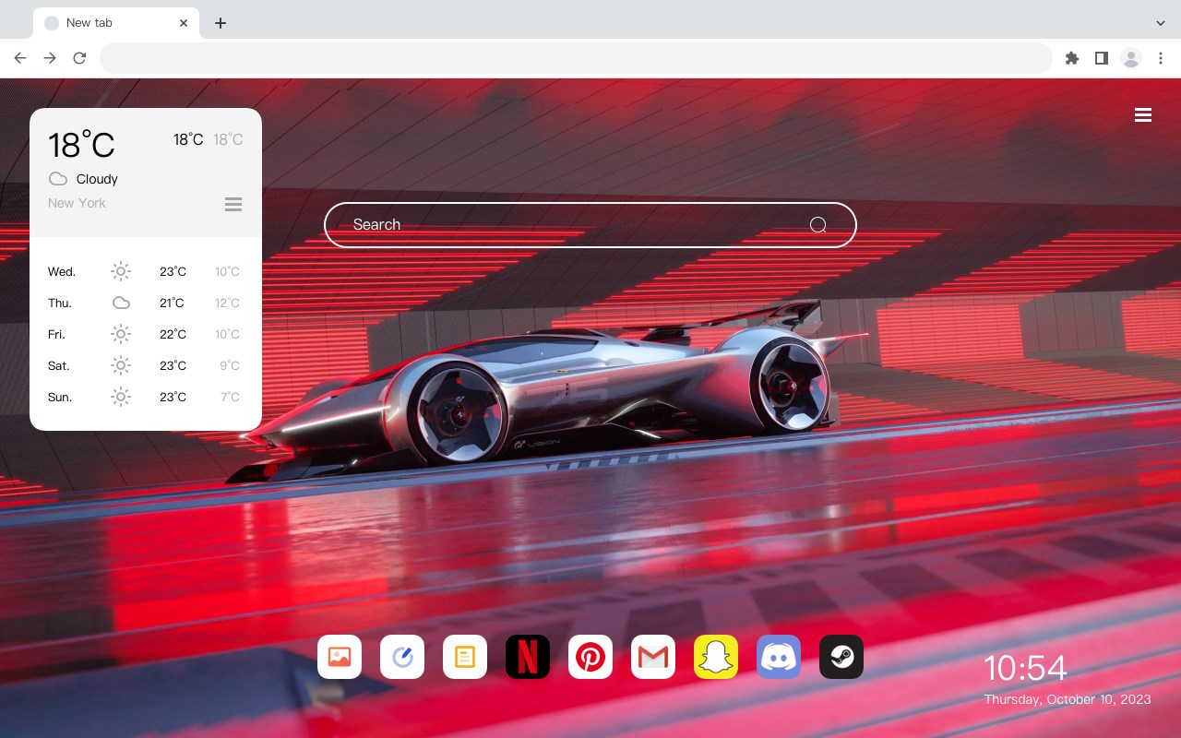Click Friday's sun forecast icon
The width and height of the screenshot is (1181, 738).
click(121, 334)
